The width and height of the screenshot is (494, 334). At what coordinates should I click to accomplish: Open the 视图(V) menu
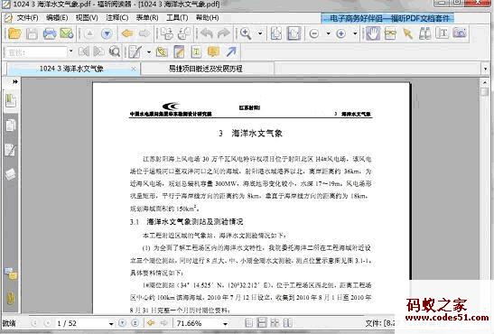click(x=87, y=18)
